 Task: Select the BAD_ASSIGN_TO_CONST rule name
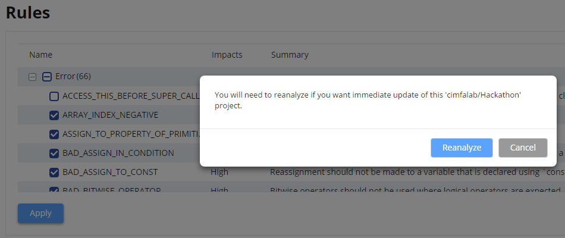tap(110, 172)
